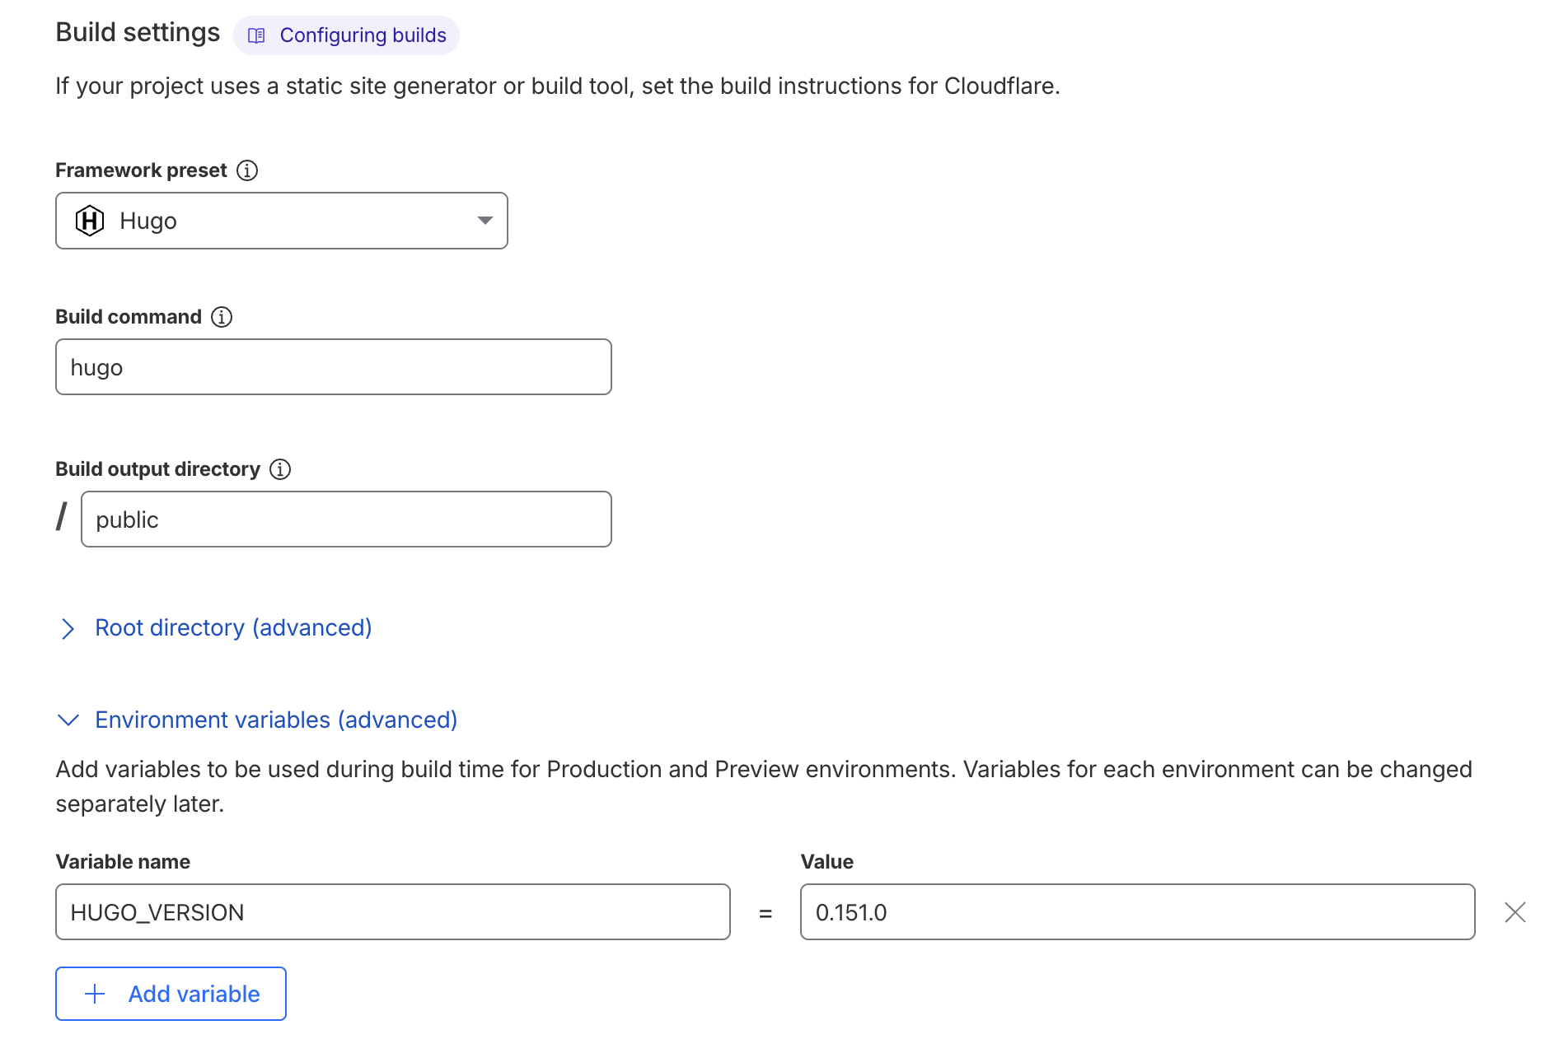Expand the Root directory chevron arrow
The image size is (1559, 1039).
coord(68,629)
